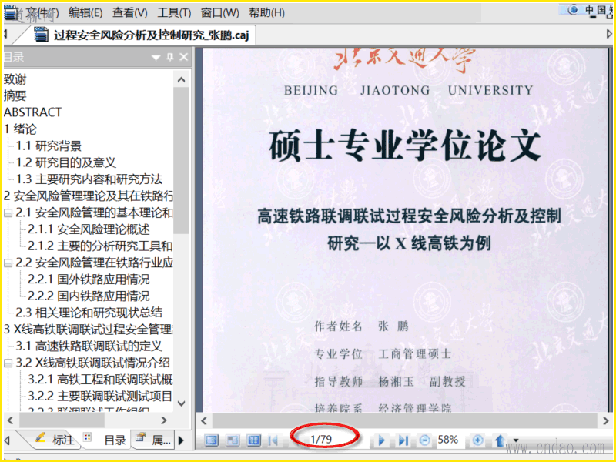Open the 致谢 outline entry
This screenshot has height=462, width=616.
coord(15,79)
